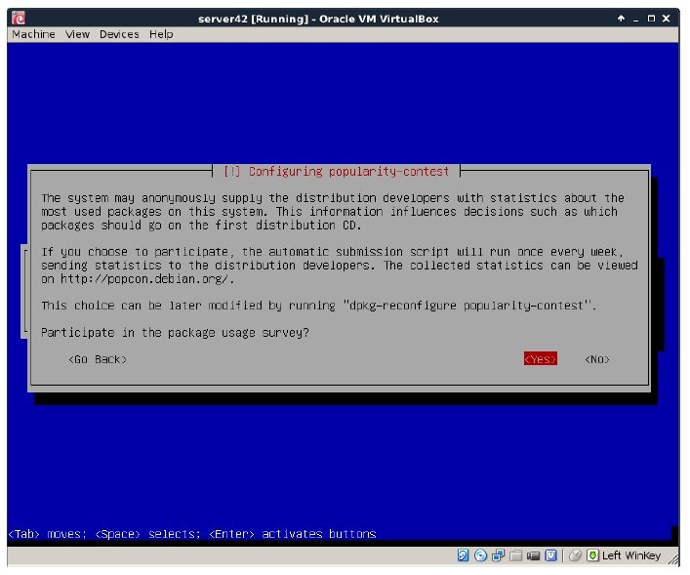Click the window resize grip corner

[x=673, y=559]
